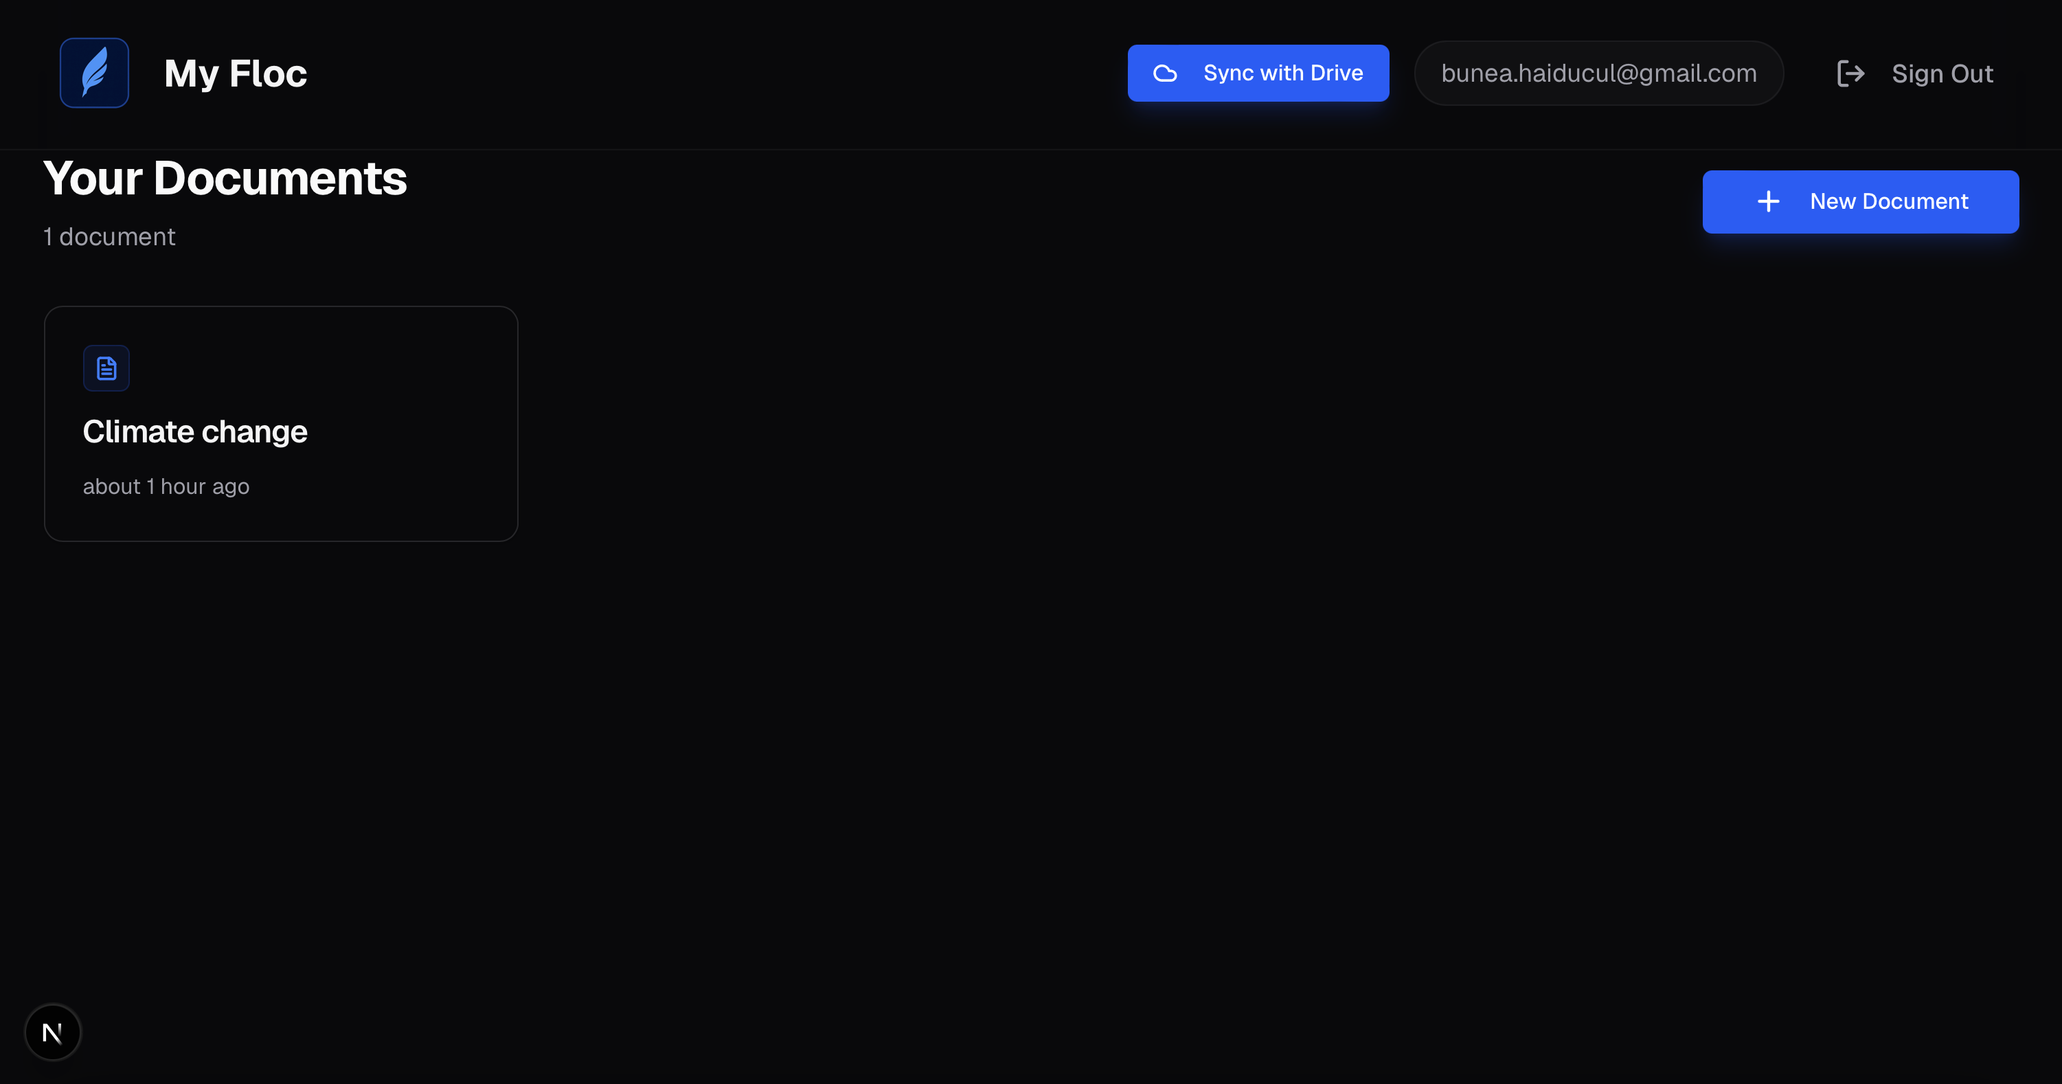Click the word 'Documents' in page heading
Screen dimensions: 2062x1084
[280, 179]
